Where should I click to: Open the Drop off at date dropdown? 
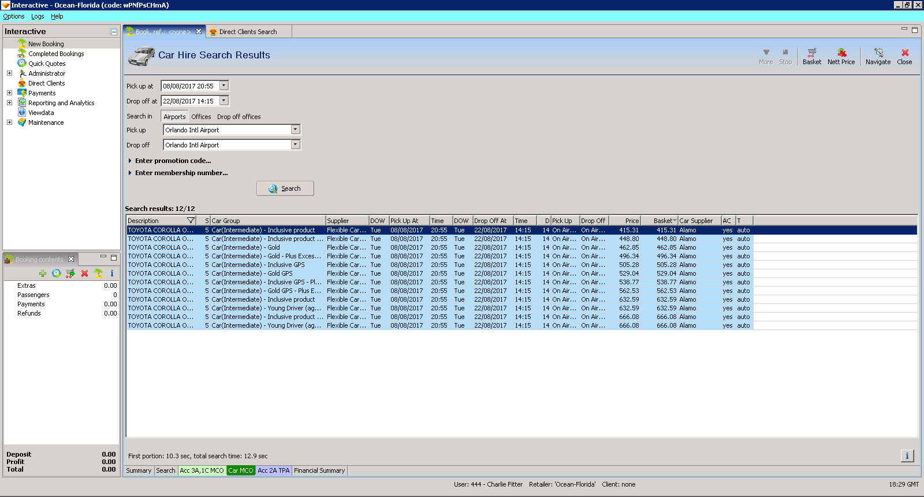[x=224, y=101]
